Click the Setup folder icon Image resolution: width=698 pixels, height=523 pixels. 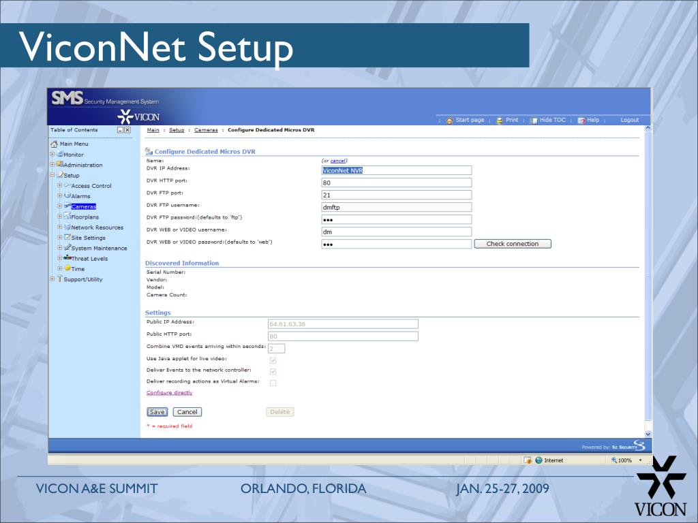[x=60, y=175]
